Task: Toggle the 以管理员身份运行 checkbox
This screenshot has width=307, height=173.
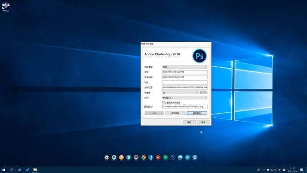Action: pyautogui.click(x=163, y=102)
